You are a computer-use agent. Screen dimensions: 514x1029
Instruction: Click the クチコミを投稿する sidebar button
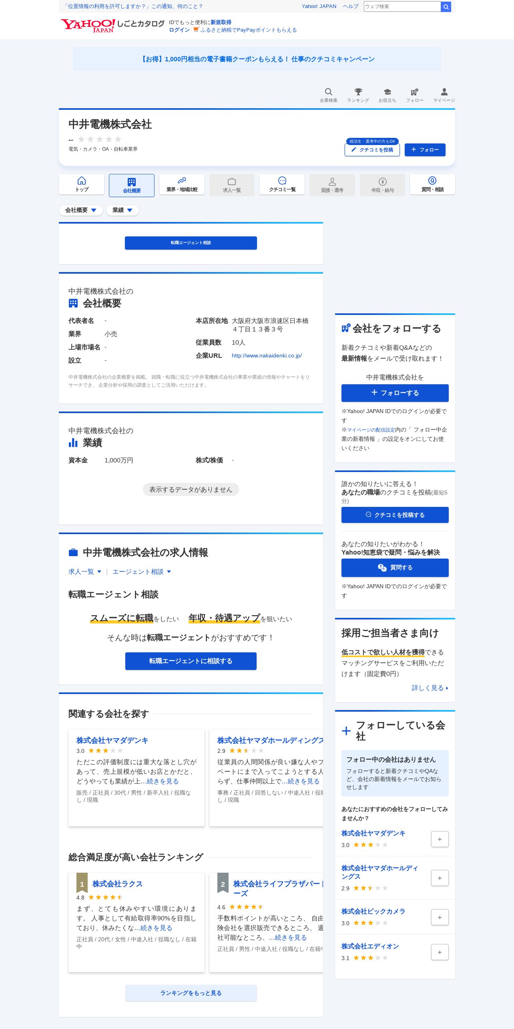pyautogui.click(x=395, y=515)
